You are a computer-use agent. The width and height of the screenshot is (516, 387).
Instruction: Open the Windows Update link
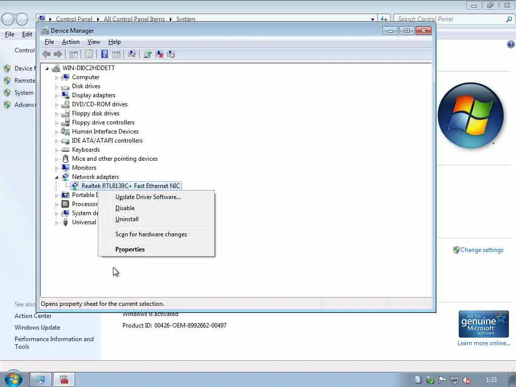pyautogui.click(x=37, y=328)
